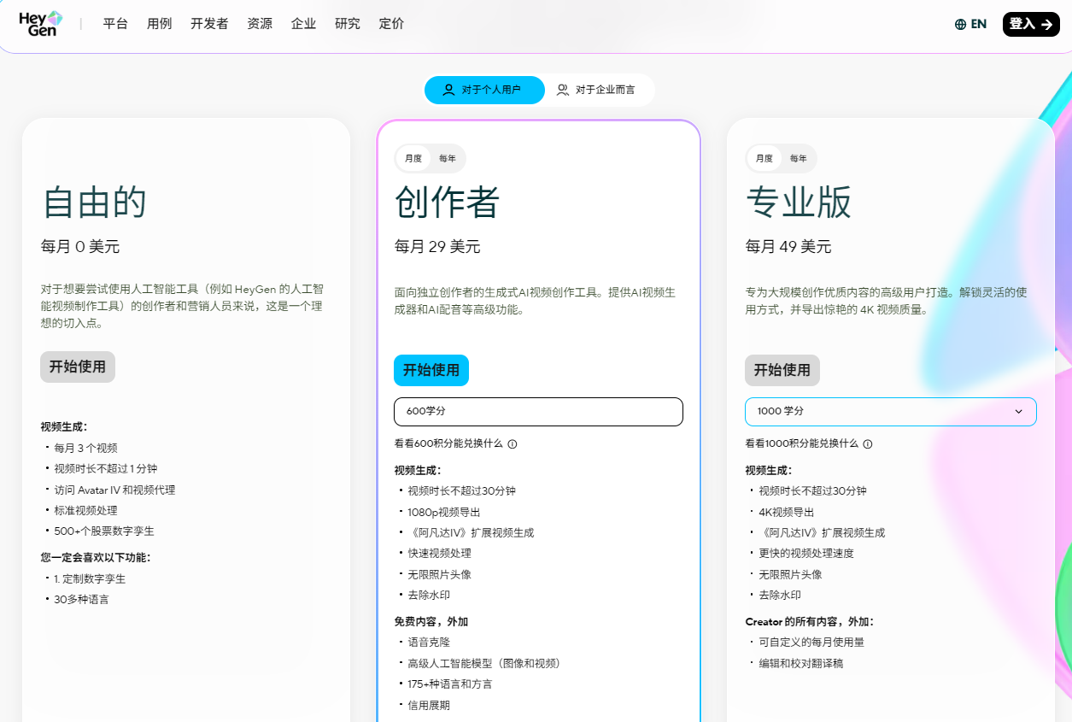Click 175+种语言和方言 feature
The image size is (1072, 722).
pyautogui.click(x=450, y=684)
